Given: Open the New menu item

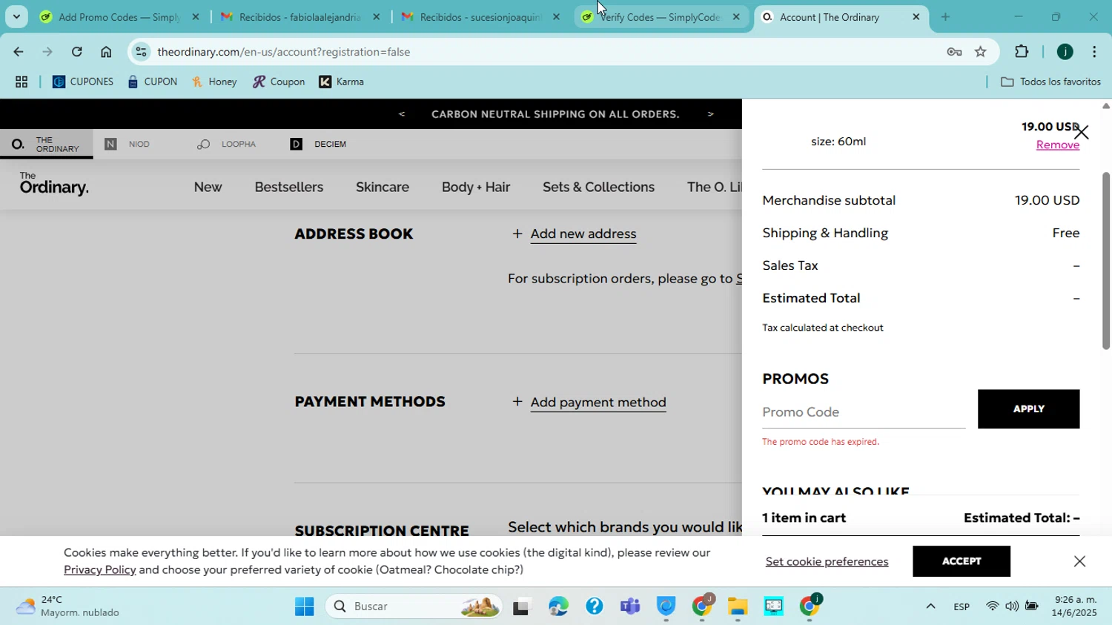Looking at the screenshot, I should (x=208, y=187).
